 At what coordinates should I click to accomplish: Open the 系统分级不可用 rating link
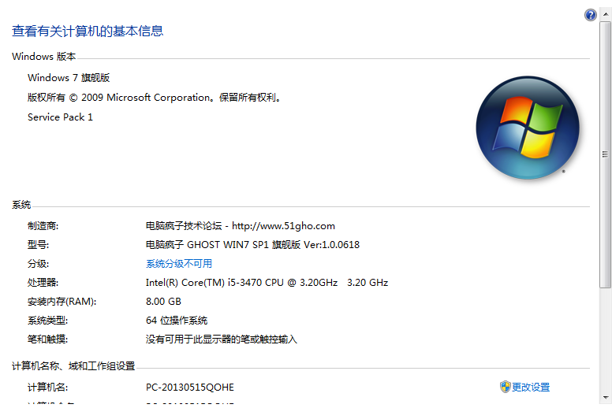pyautogui.click(x=179, y=264)
